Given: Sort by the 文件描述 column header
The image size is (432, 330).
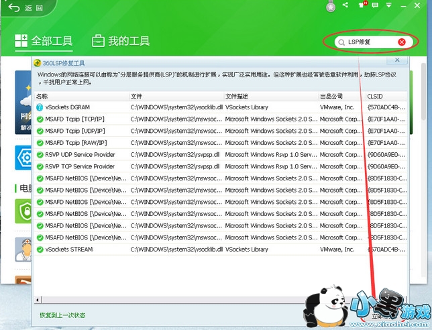Looking at the screenshot, I should click(x=271, y=96).
